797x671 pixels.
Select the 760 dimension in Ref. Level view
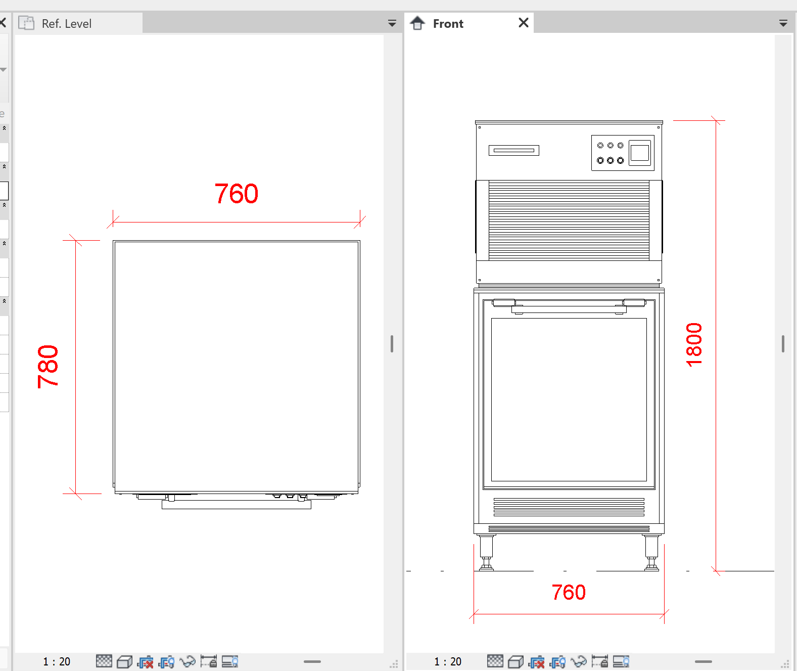tap(237, 194)
